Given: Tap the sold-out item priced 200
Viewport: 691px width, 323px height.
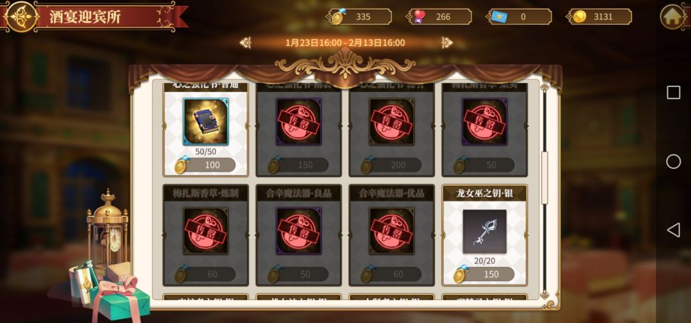Looking at the screenshot, I should 392,129.
